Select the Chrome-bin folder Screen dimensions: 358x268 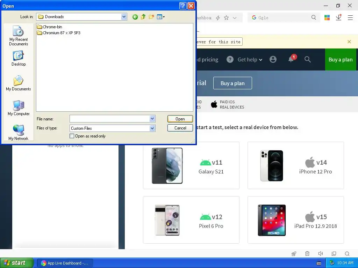point(50,27)
